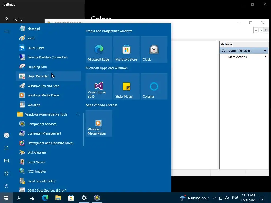Restore the inner MMC console child window

261,30
